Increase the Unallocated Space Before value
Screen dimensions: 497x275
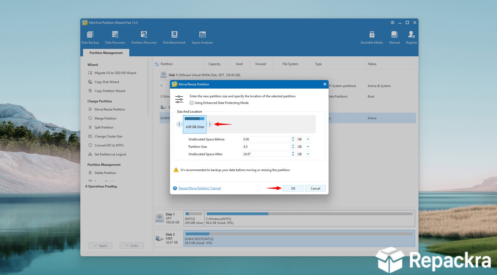coord(293,138)
